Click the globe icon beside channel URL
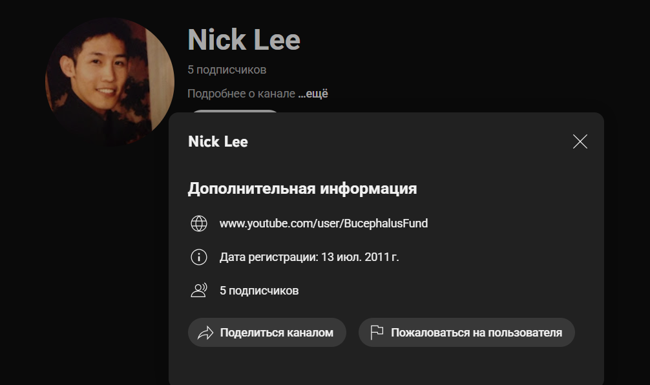Image resolution: width=650 pixels, height=385 pixels. point(199,224)
